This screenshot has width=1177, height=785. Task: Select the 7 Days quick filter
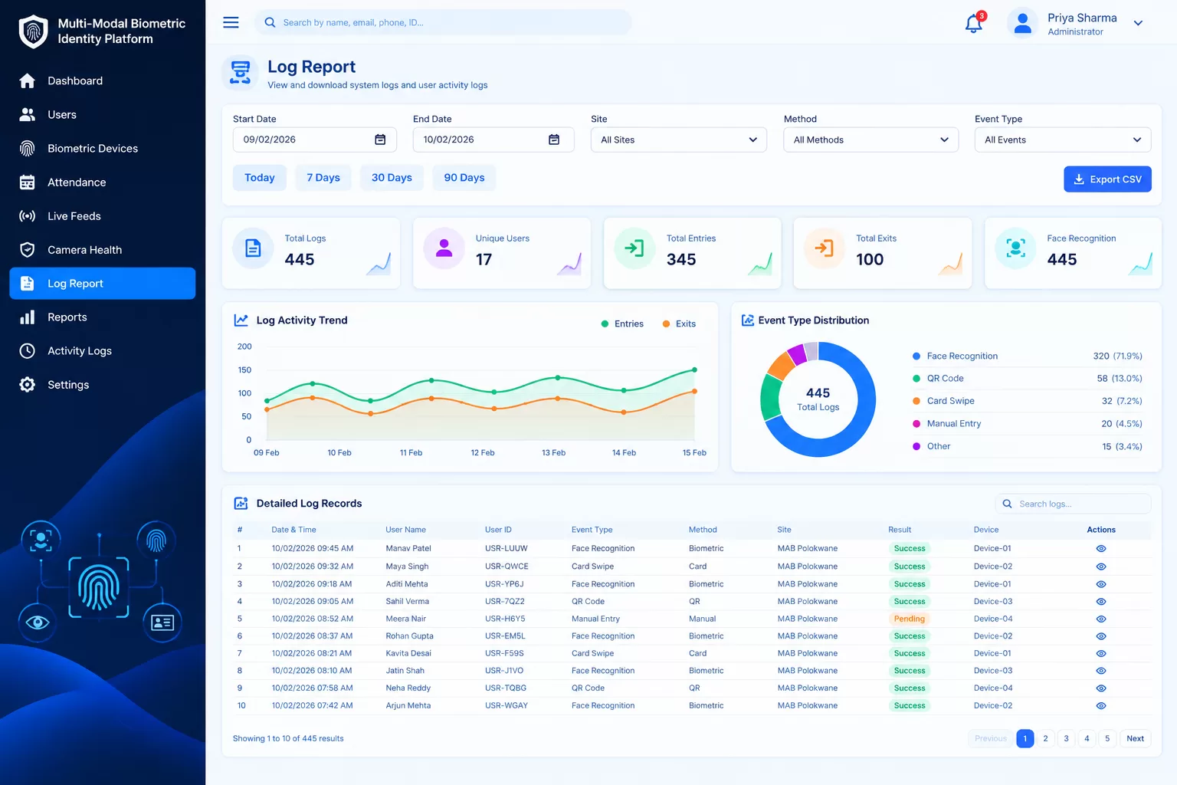coord(323,178)
